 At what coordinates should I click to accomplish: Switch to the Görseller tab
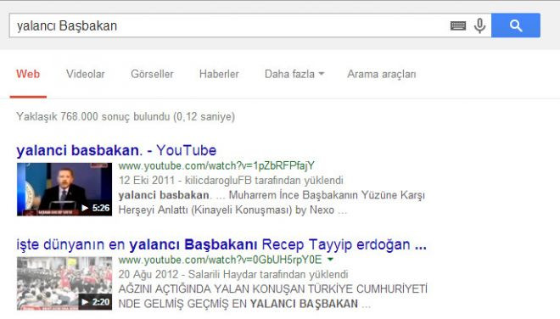[x=152, y=74]
